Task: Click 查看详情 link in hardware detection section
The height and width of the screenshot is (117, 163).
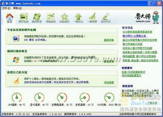Action: (109, 40)
